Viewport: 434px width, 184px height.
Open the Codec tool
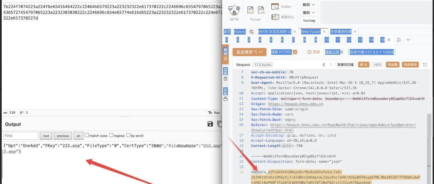click(281, 7)
